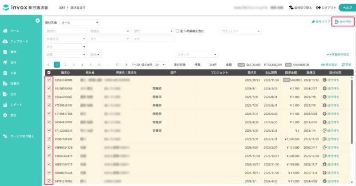Go to page 2
Viewport: 356px width, 186px height.
coord(65,65)
